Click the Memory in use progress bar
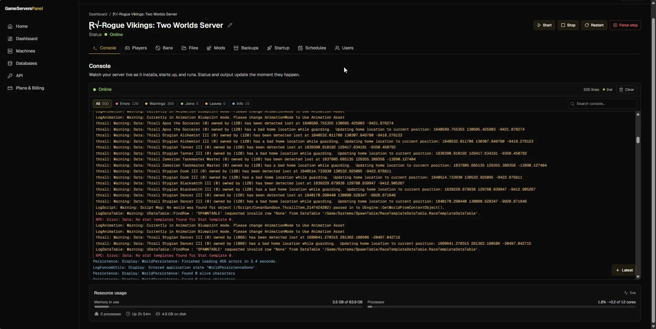 pos(228,307)
